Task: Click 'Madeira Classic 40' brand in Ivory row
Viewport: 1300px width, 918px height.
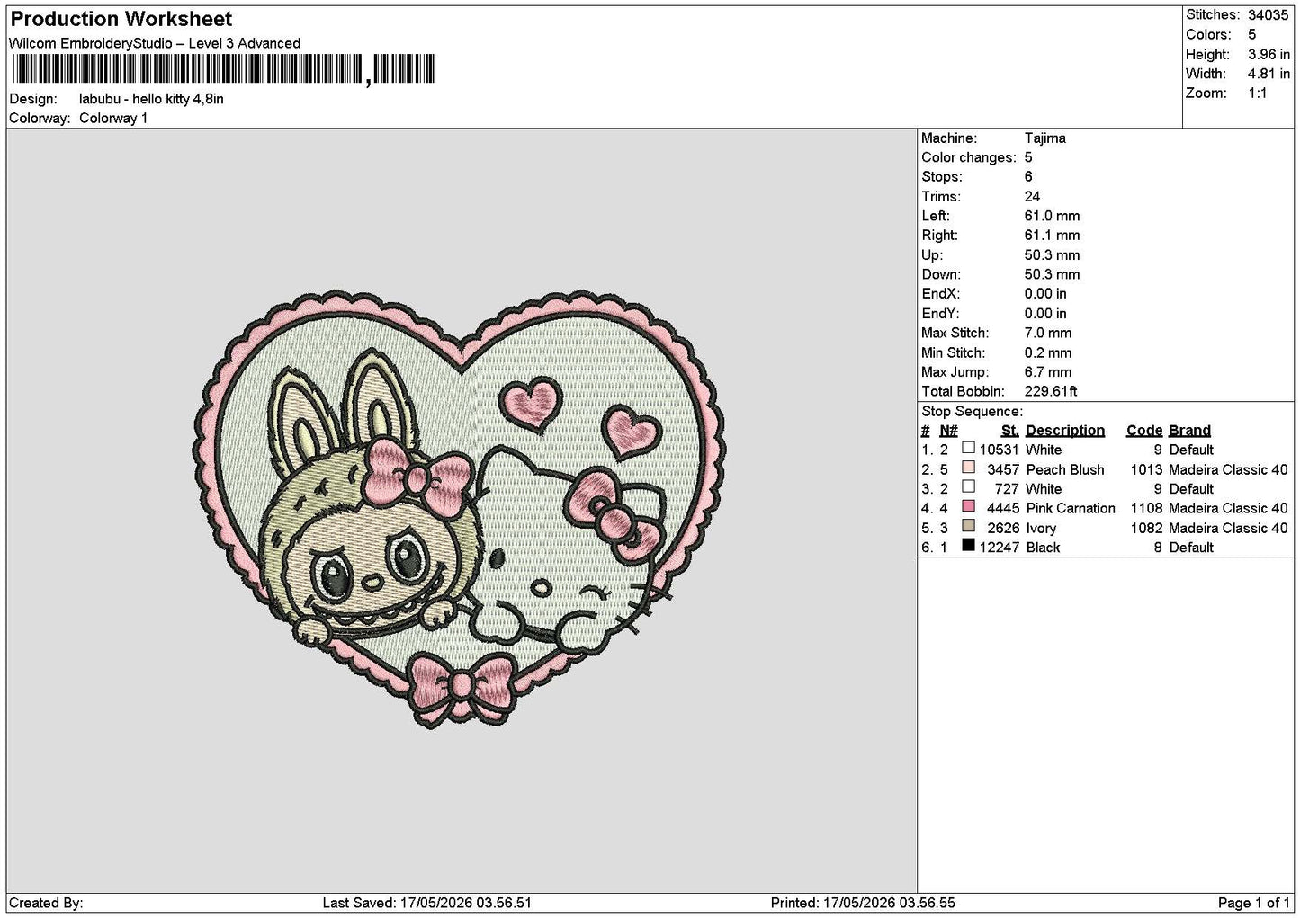Action: point(1228,528)
